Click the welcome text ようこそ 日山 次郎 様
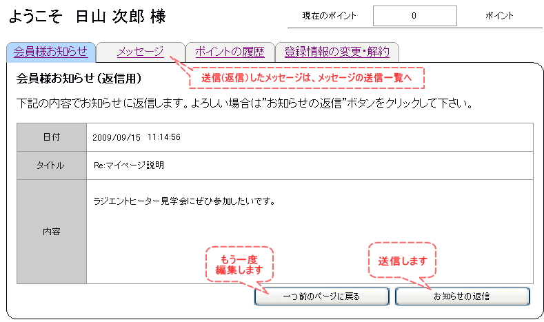This screenshot has width=544, height=322. click(x=88, y=17)
